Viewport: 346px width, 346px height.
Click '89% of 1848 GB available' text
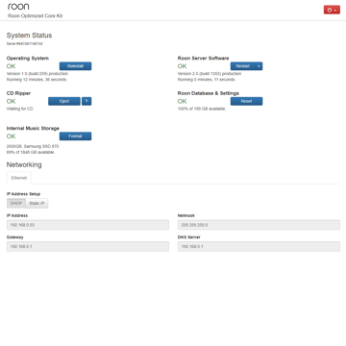(31, 152)
